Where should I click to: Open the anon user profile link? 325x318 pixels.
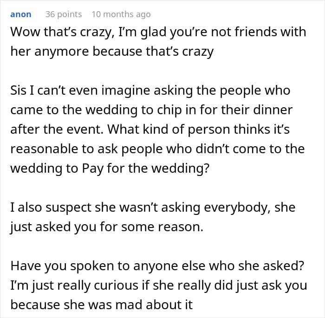[x=21, y=14]
